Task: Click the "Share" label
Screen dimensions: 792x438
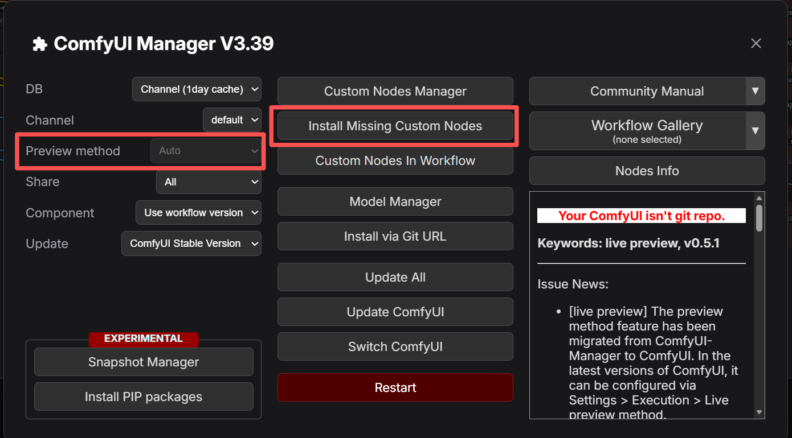Action: point(43,181)
